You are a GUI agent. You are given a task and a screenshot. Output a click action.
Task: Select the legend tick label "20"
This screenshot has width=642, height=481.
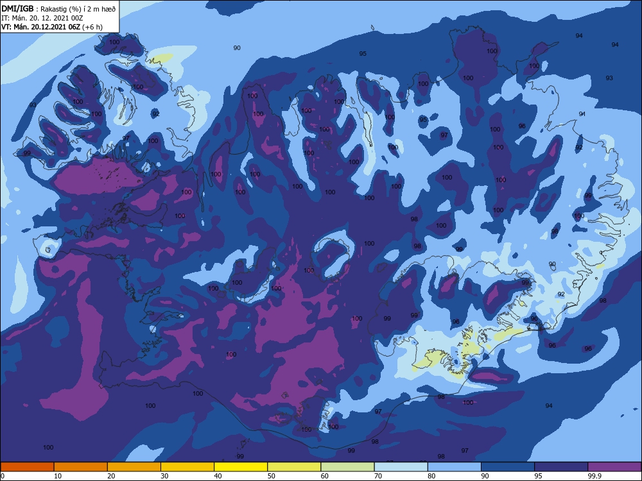(111, 476)
